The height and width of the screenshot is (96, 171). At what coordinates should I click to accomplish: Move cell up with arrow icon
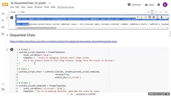138,17
